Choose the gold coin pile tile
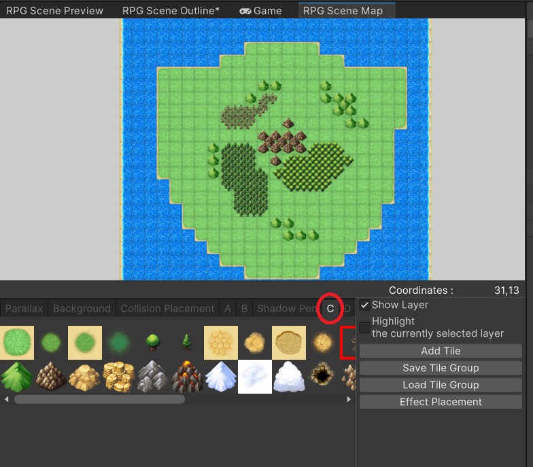This screenshot has height=467, width=533. (x=119, y=377)
